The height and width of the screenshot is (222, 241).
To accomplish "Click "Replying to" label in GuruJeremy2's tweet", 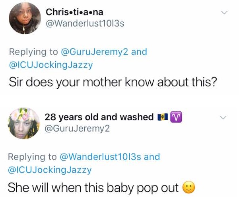I will click(32, 157).
